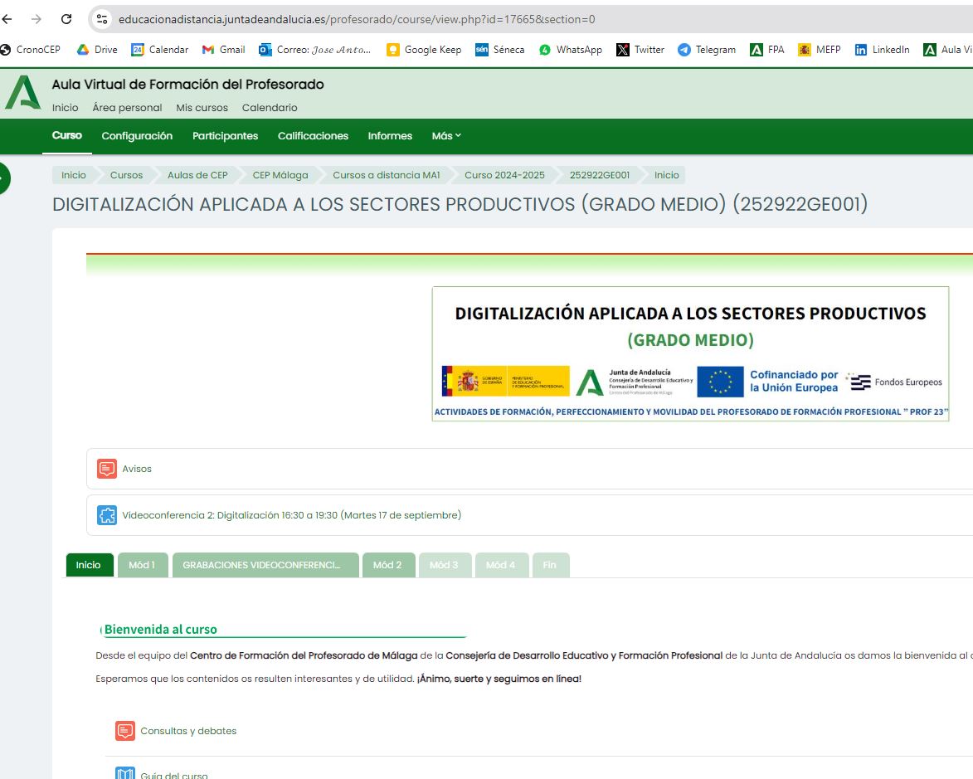Open the FPA bookmark
Image resolution: width=973 pixels, height=779 pixels.
767,50
